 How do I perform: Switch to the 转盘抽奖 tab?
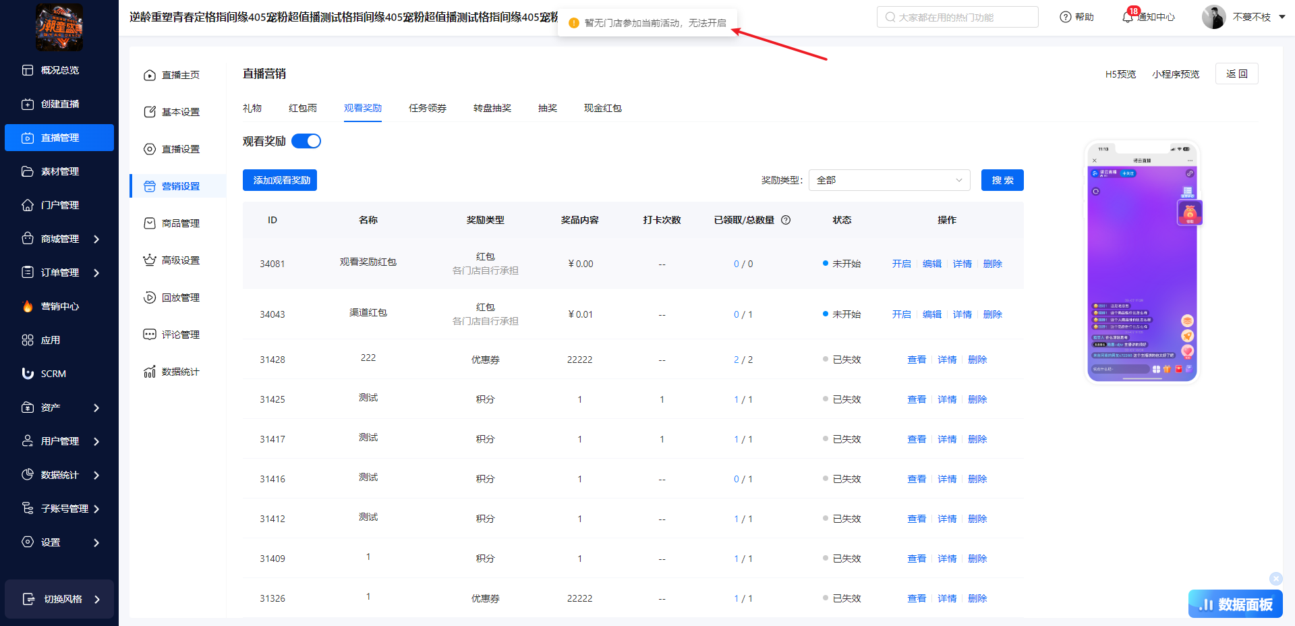(492, 108)
